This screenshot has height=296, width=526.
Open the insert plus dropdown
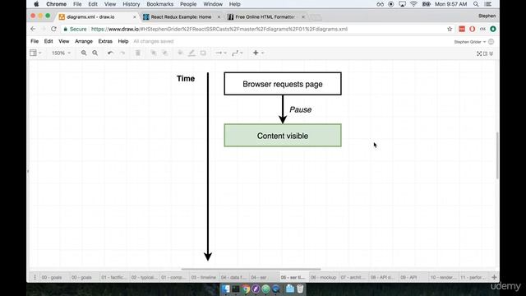click(x=258, y=53)
